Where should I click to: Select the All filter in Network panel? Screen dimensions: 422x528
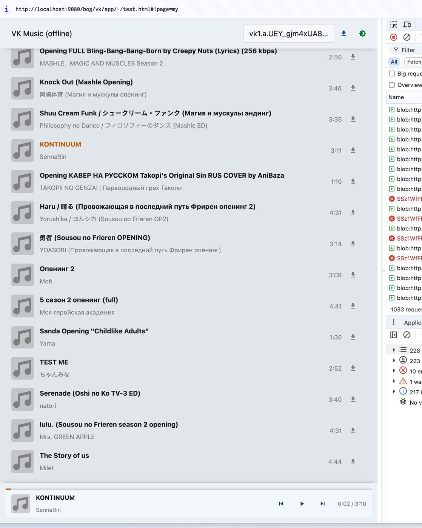(x=394, y=62)
